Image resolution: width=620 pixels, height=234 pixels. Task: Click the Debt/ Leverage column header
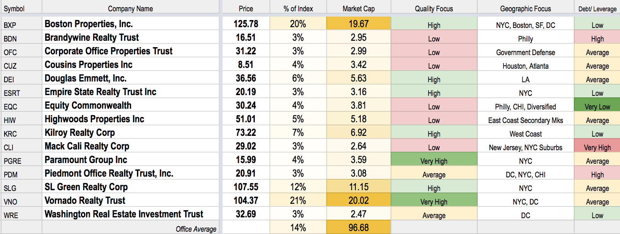pyautogui.click(x=597, y=8)
